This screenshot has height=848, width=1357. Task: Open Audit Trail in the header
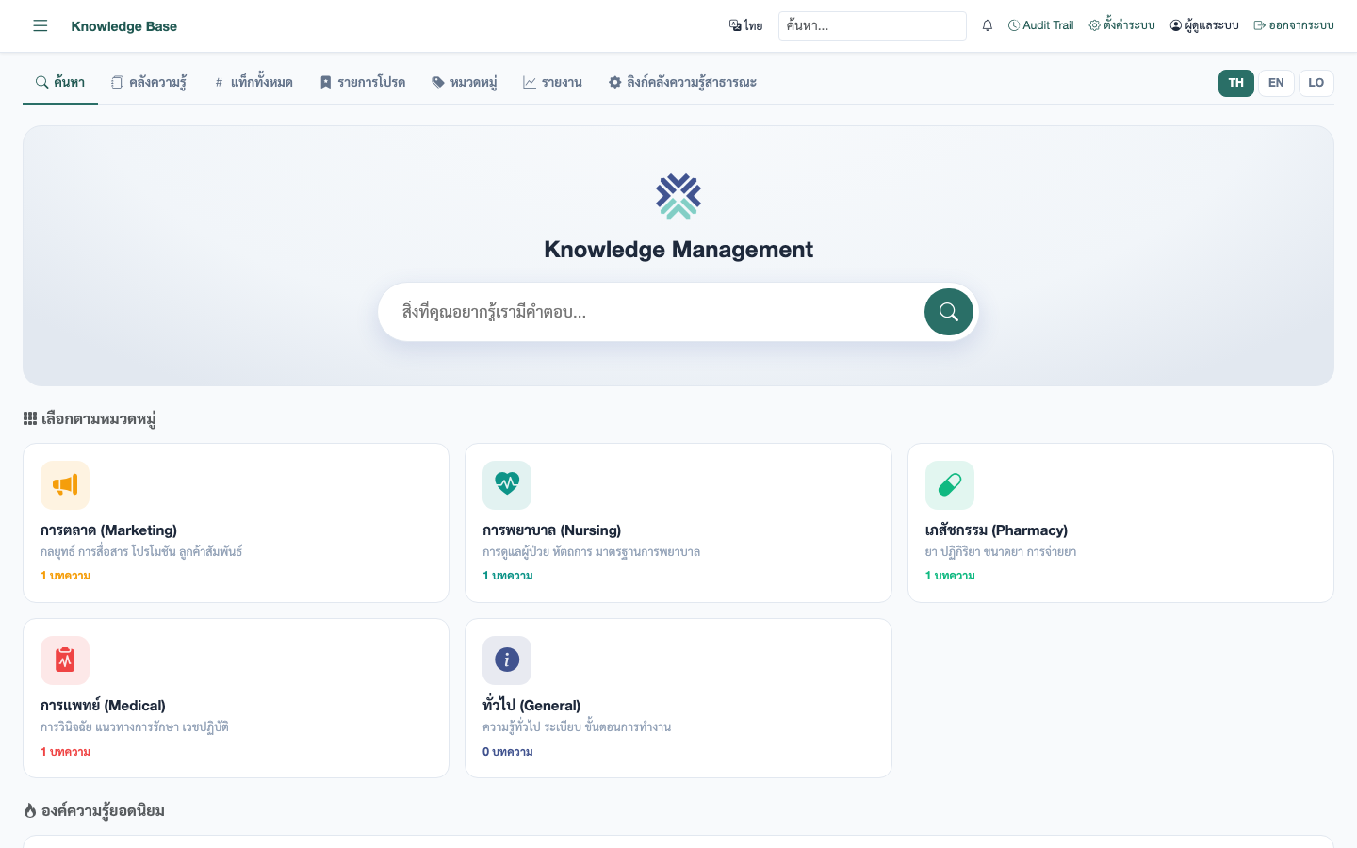[x=1040, y=25]
